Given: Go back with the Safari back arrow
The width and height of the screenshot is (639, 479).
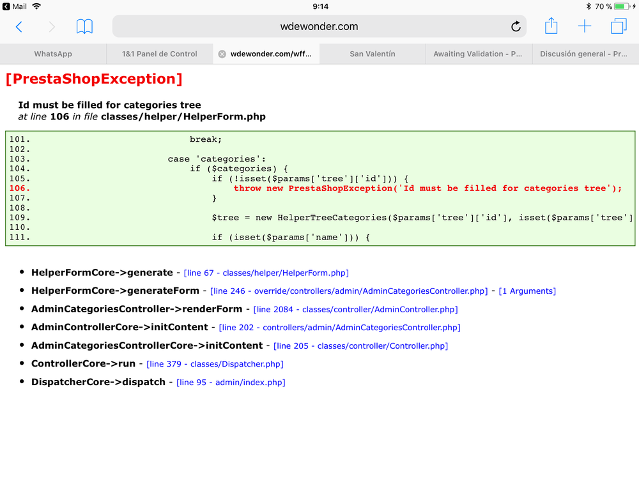Looking at the screenshot, I should [19, 27].
